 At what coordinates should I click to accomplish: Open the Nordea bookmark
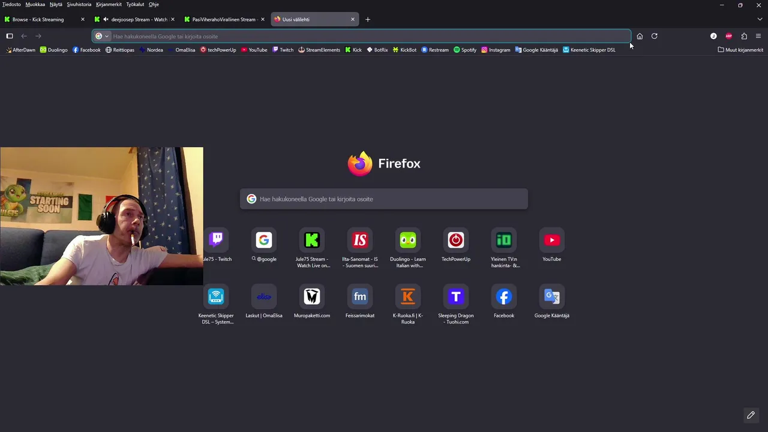tap(151, 50)
